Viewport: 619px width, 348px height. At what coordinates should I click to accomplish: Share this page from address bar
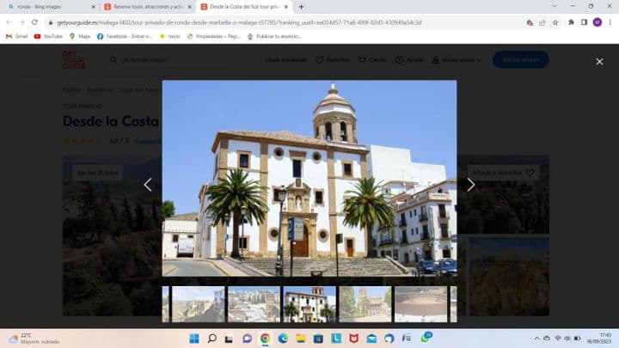tap(542, 22)
